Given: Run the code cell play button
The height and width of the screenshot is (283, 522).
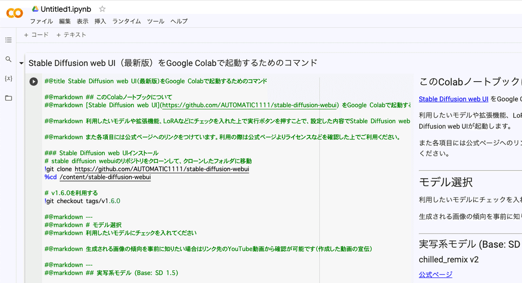Looking at the screenshot, I should click(x=33, y=82).
